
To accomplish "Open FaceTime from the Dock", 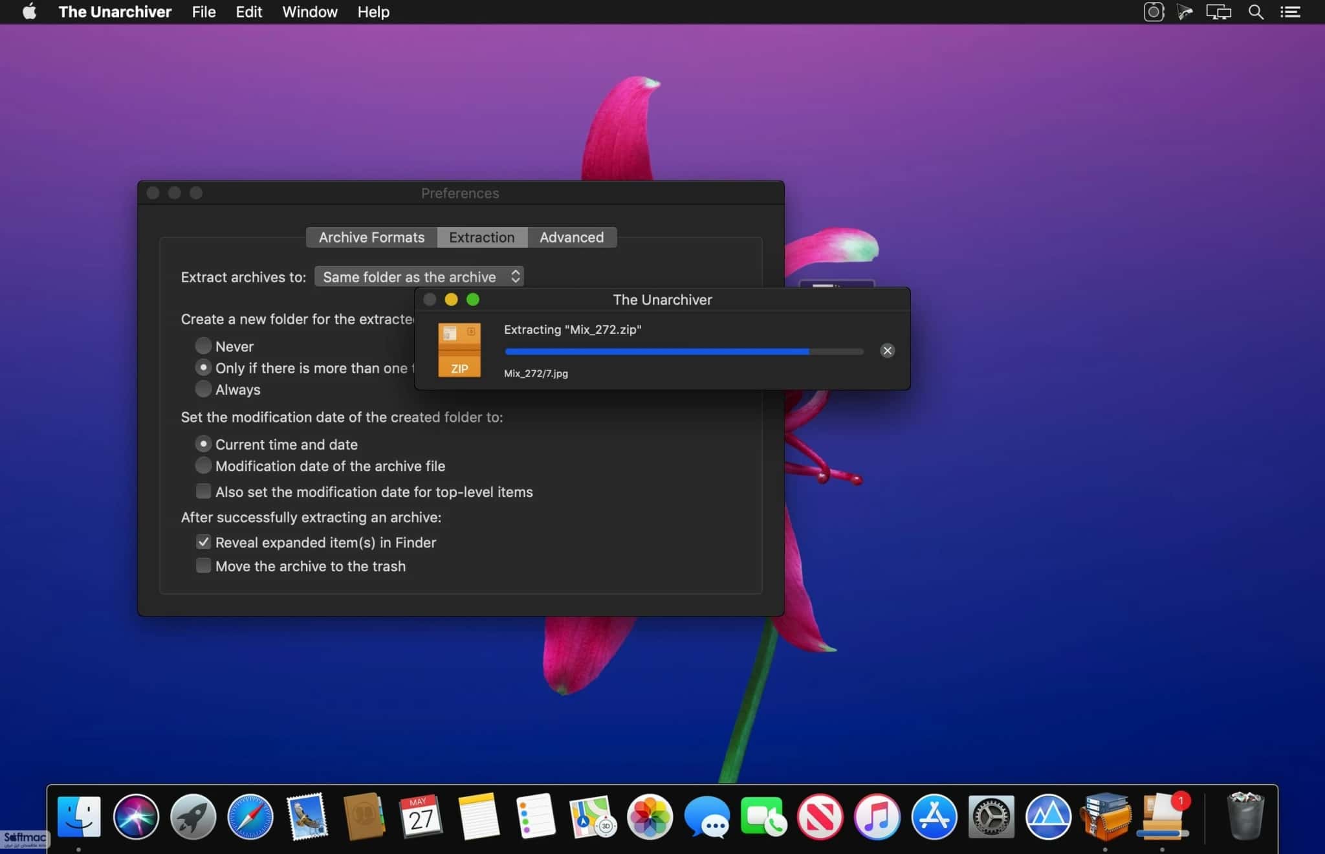I will point(763,816).
